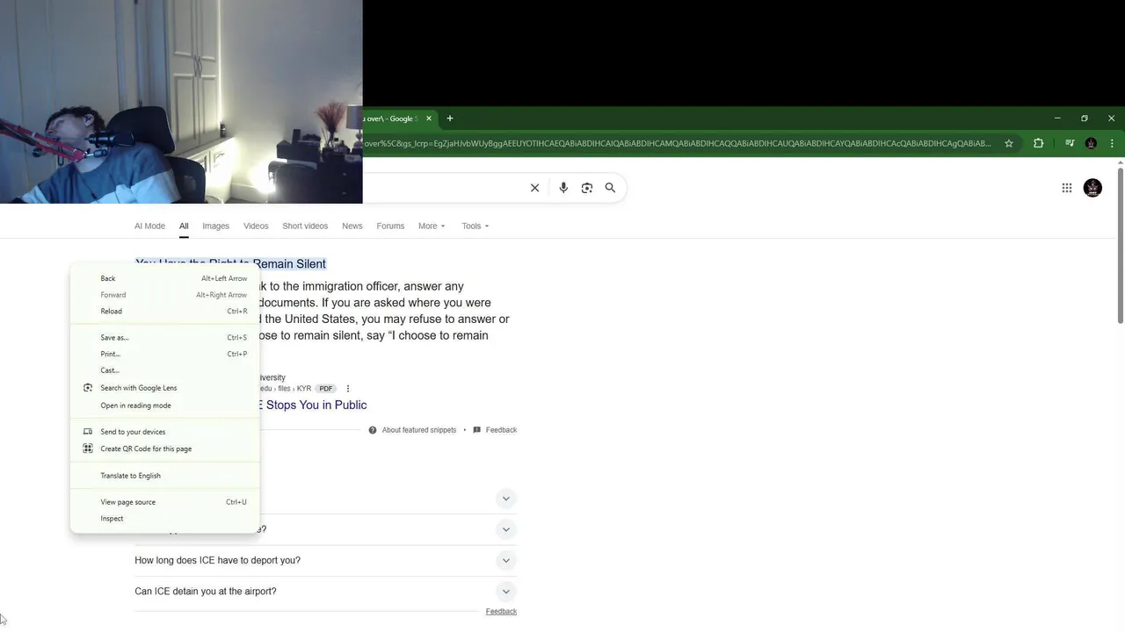Open the Forums tab

(x=390, y=226)
